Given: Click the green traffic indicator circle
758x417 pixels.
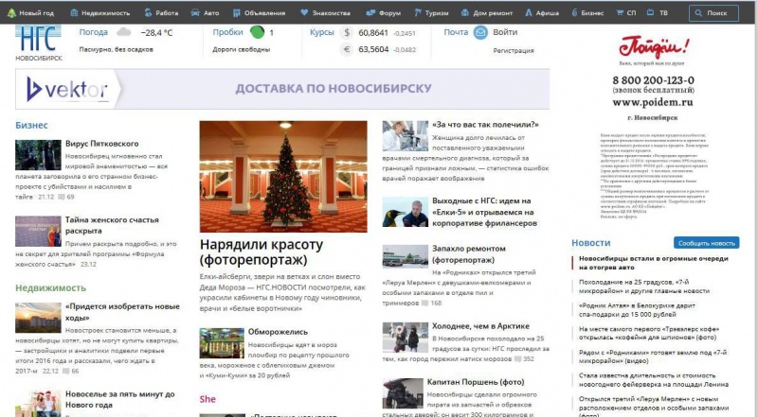Looking at the screenshot, I should [x=258, y=32].
